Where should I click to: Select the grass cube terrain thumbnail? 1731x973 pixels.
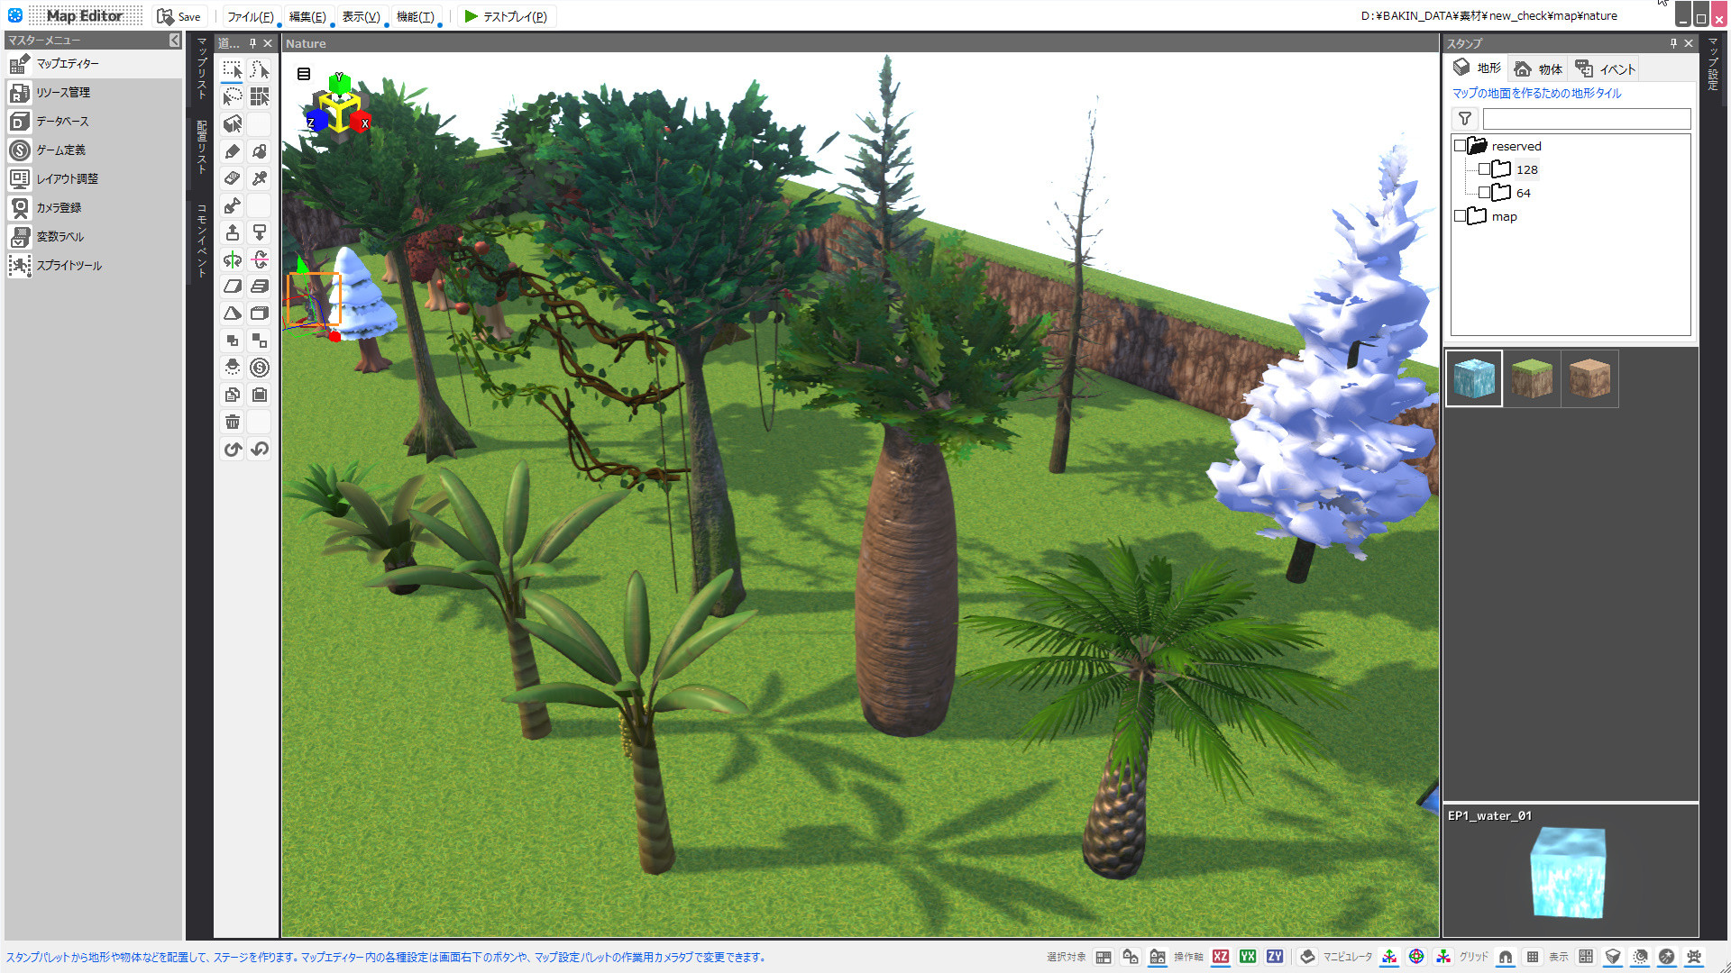(x=1532, y=378)
